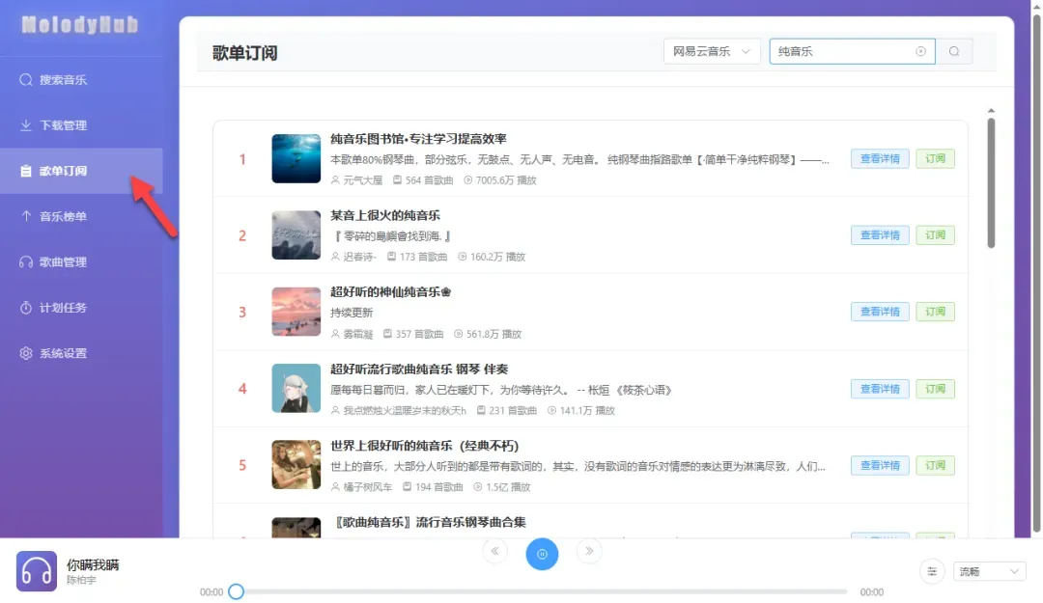
Task: Skip to the previous track
Action: (494, 552)
